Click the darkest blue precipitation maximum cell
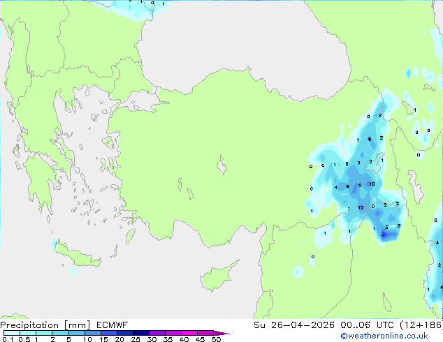 point(384,235)
